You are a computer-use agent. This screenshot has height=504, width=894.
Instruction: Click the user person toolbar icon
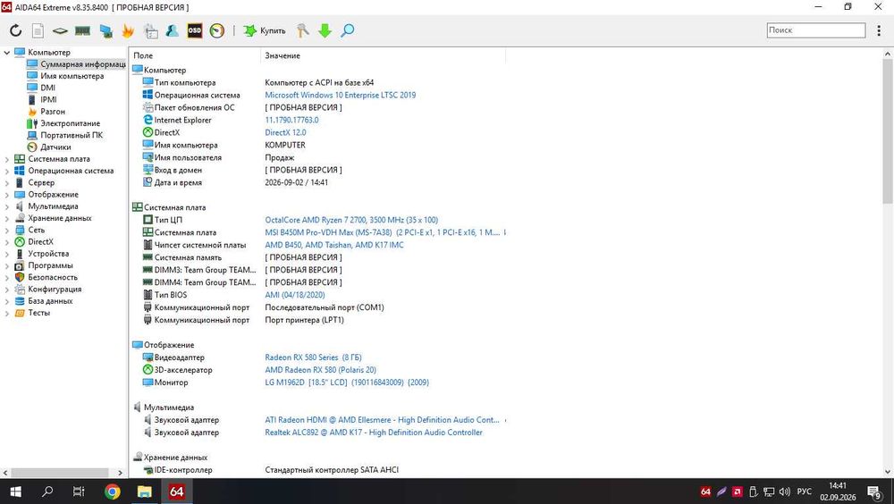[173, 30]
